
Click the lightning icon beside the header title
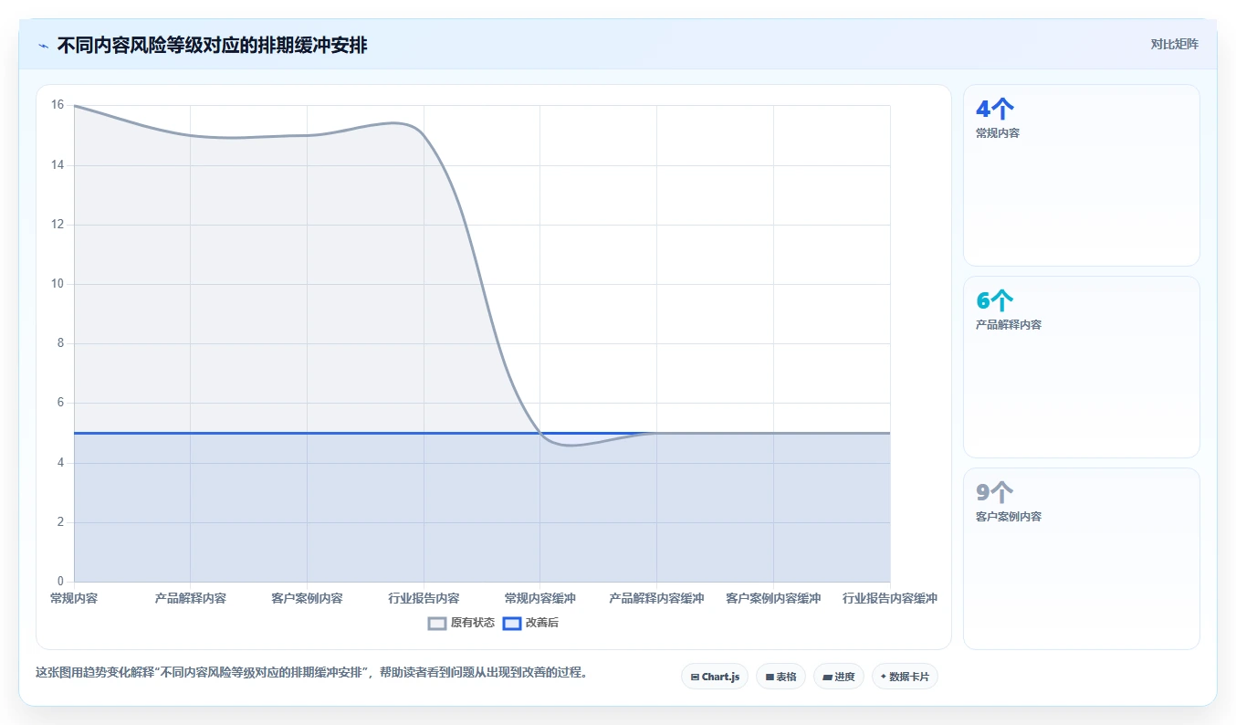coord(43,46)
